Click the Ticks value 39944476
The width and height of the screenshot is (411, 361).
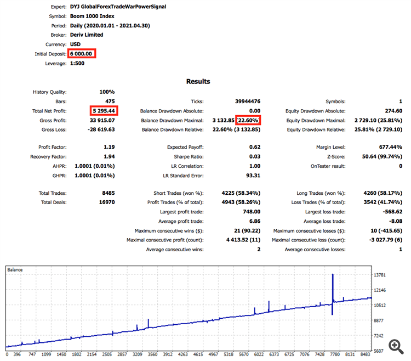pyautogui.click(x=248, y=101)
